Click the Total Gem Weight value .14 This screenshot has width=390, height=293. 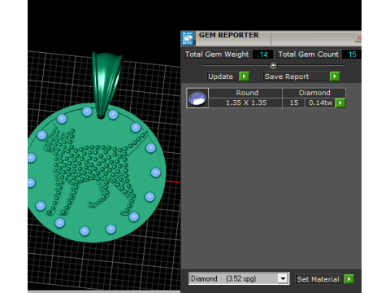262,55
